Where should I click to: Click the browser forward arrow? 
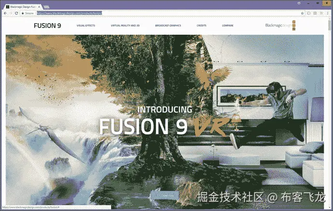11,13
